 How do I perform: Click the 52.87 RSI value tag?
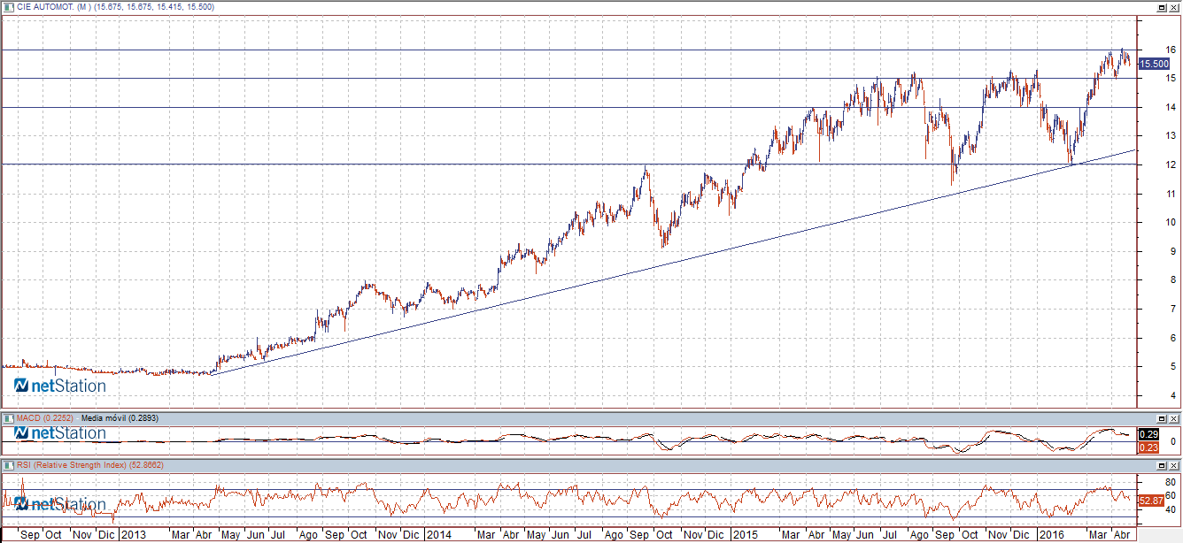coord(1150,501)
